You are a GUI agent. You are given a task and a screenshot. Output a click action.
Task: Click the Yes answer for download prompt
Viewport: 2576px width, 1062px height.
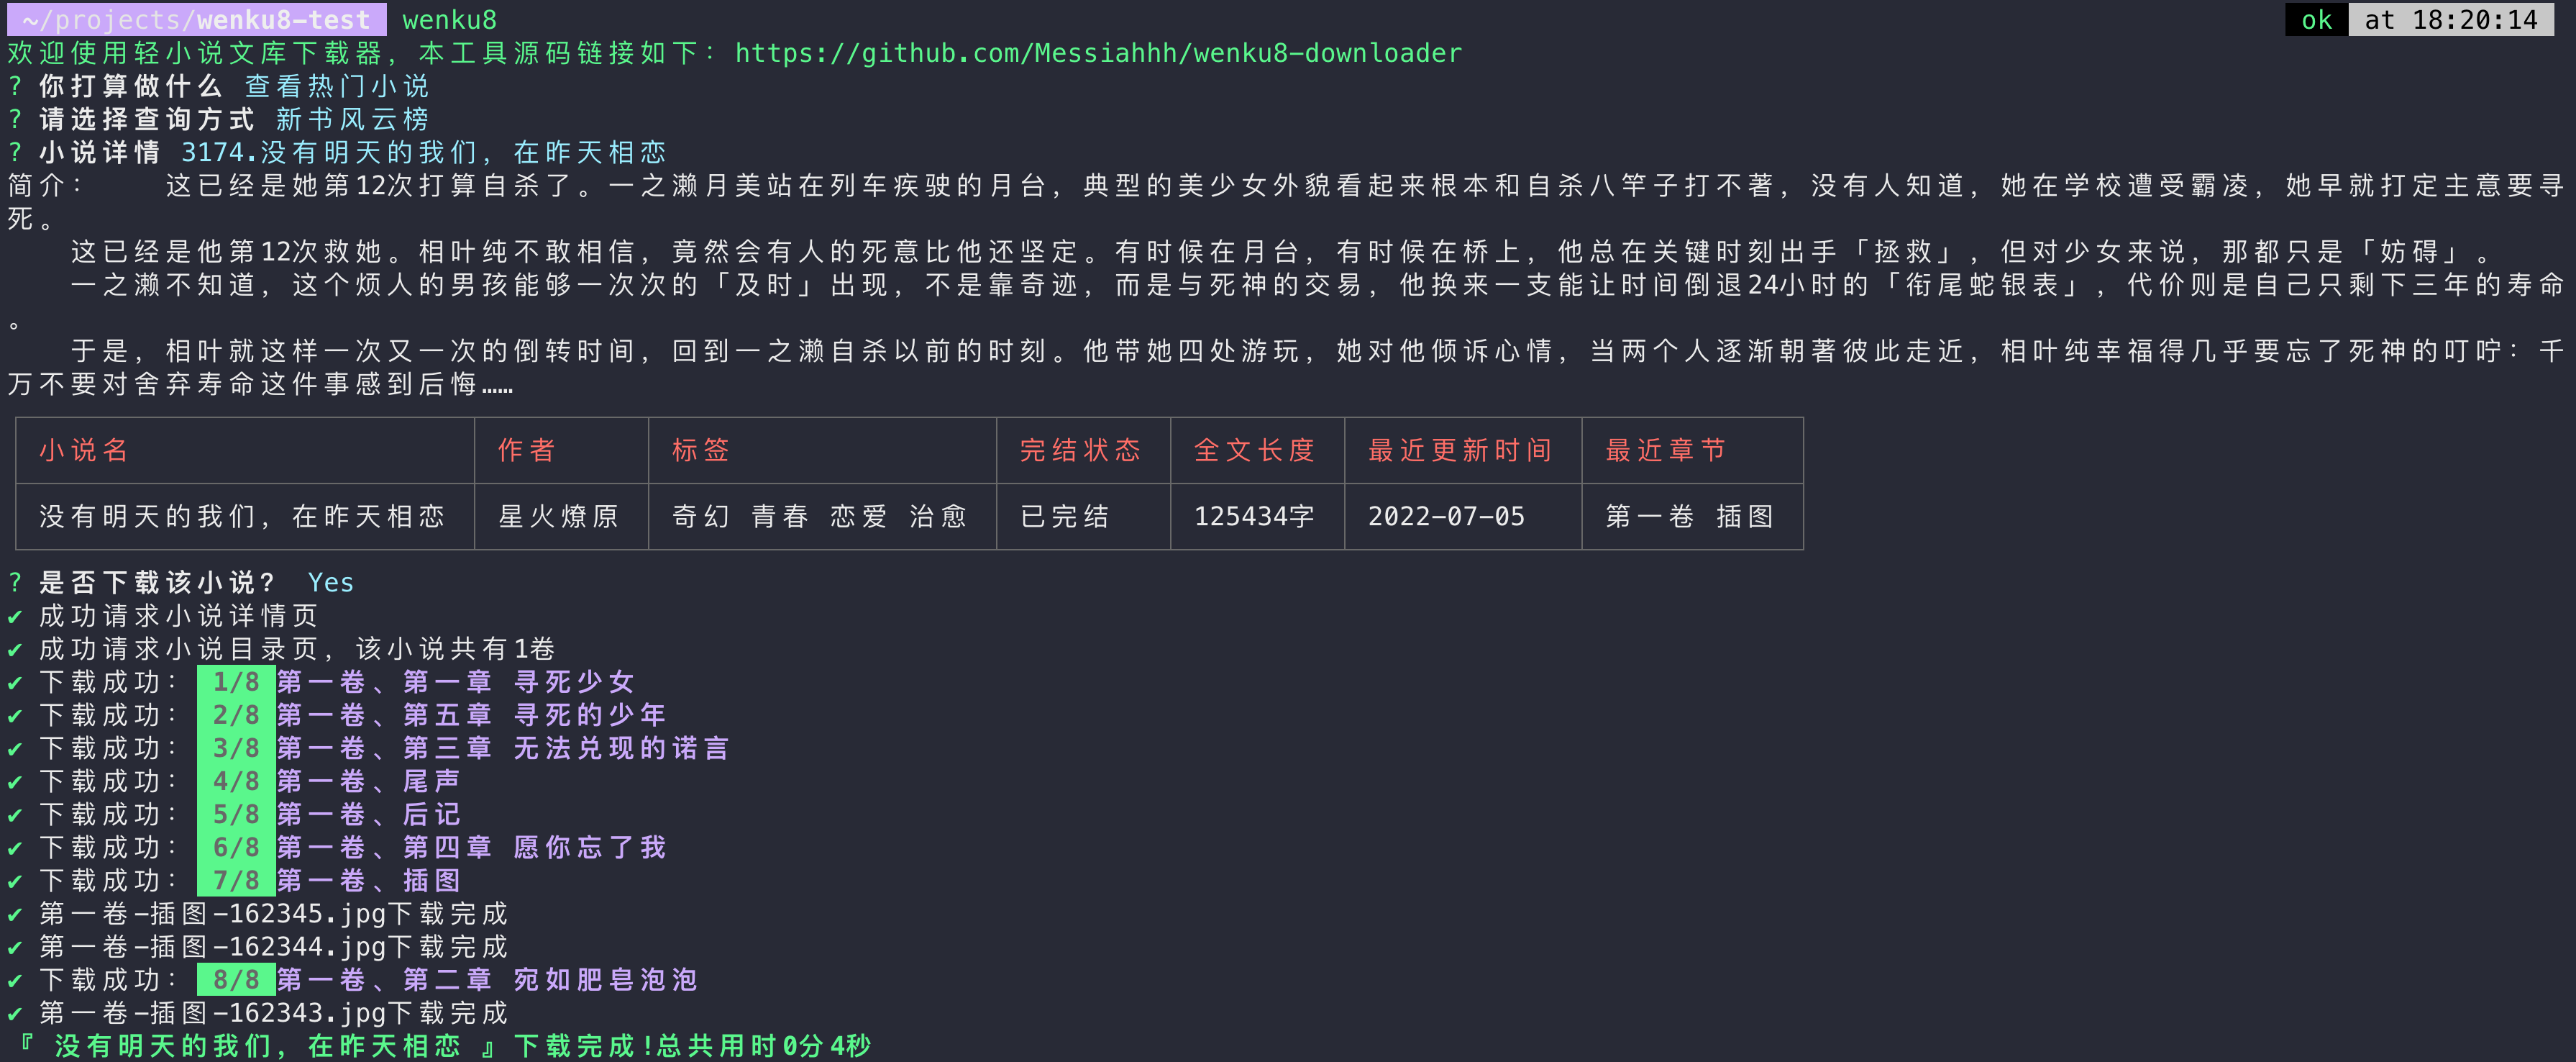point(330,583)
